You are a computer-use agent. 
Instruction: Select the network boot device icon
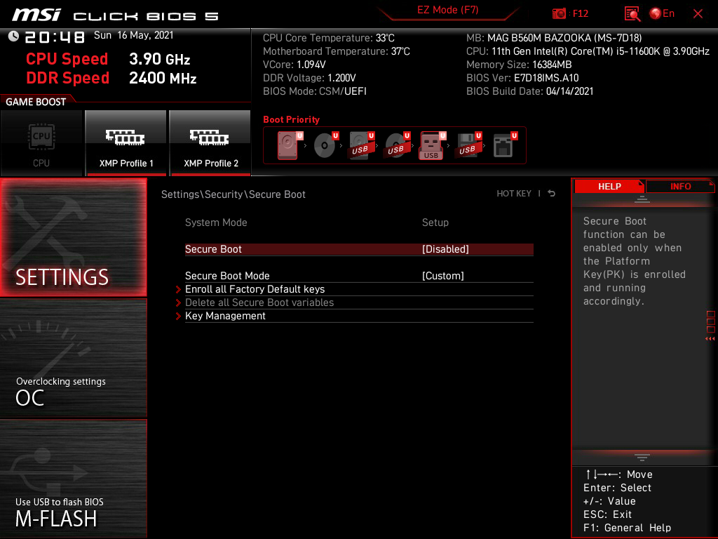coord(505,145)
